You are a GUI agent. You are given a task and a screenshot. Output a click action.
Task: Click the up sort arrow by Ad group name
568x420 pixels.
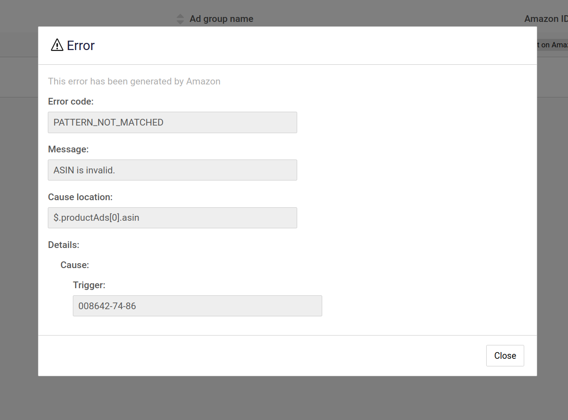(x=180, y=16)
